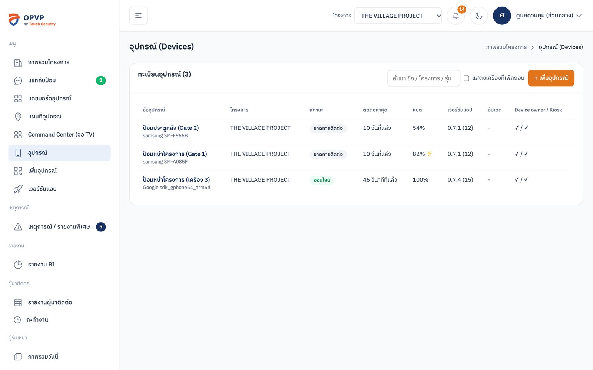Follow ภาพรวมโครงการ breadcrumb link
The height and width of the screenshot is (370, 593).
click(x=506, y=47)
